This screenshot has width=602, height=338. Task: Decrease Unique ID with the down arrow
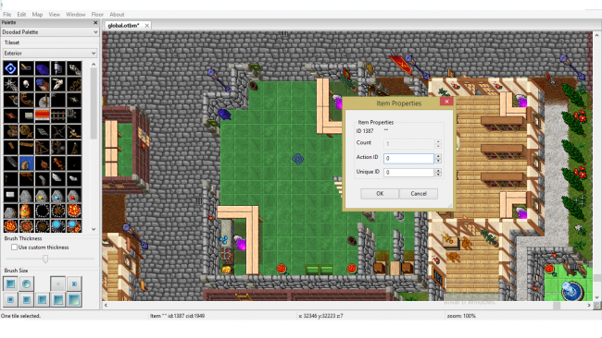tap(438, 175)
